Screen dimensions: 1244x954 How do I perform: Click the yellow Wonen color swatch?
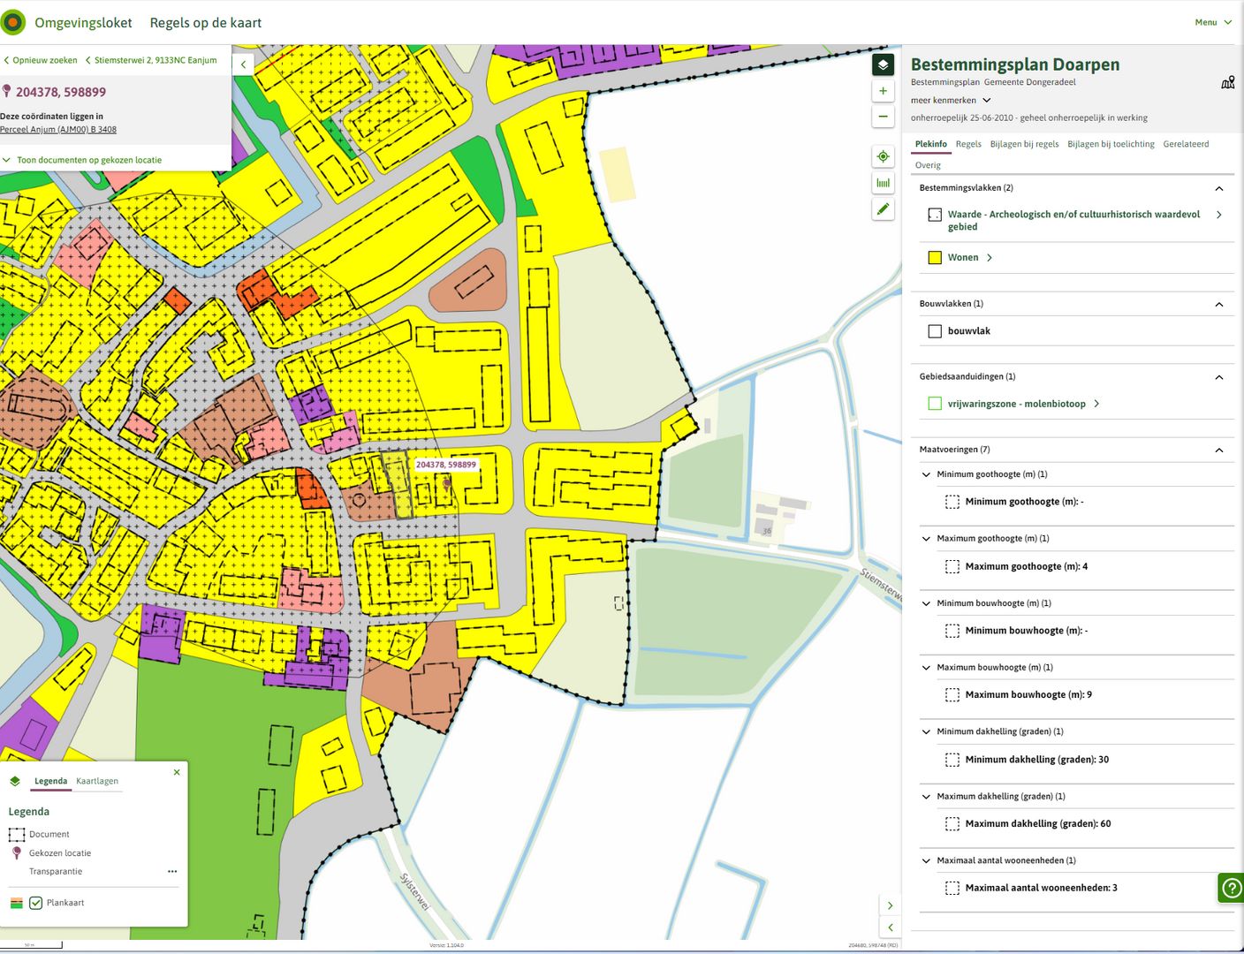coord(935,258)
